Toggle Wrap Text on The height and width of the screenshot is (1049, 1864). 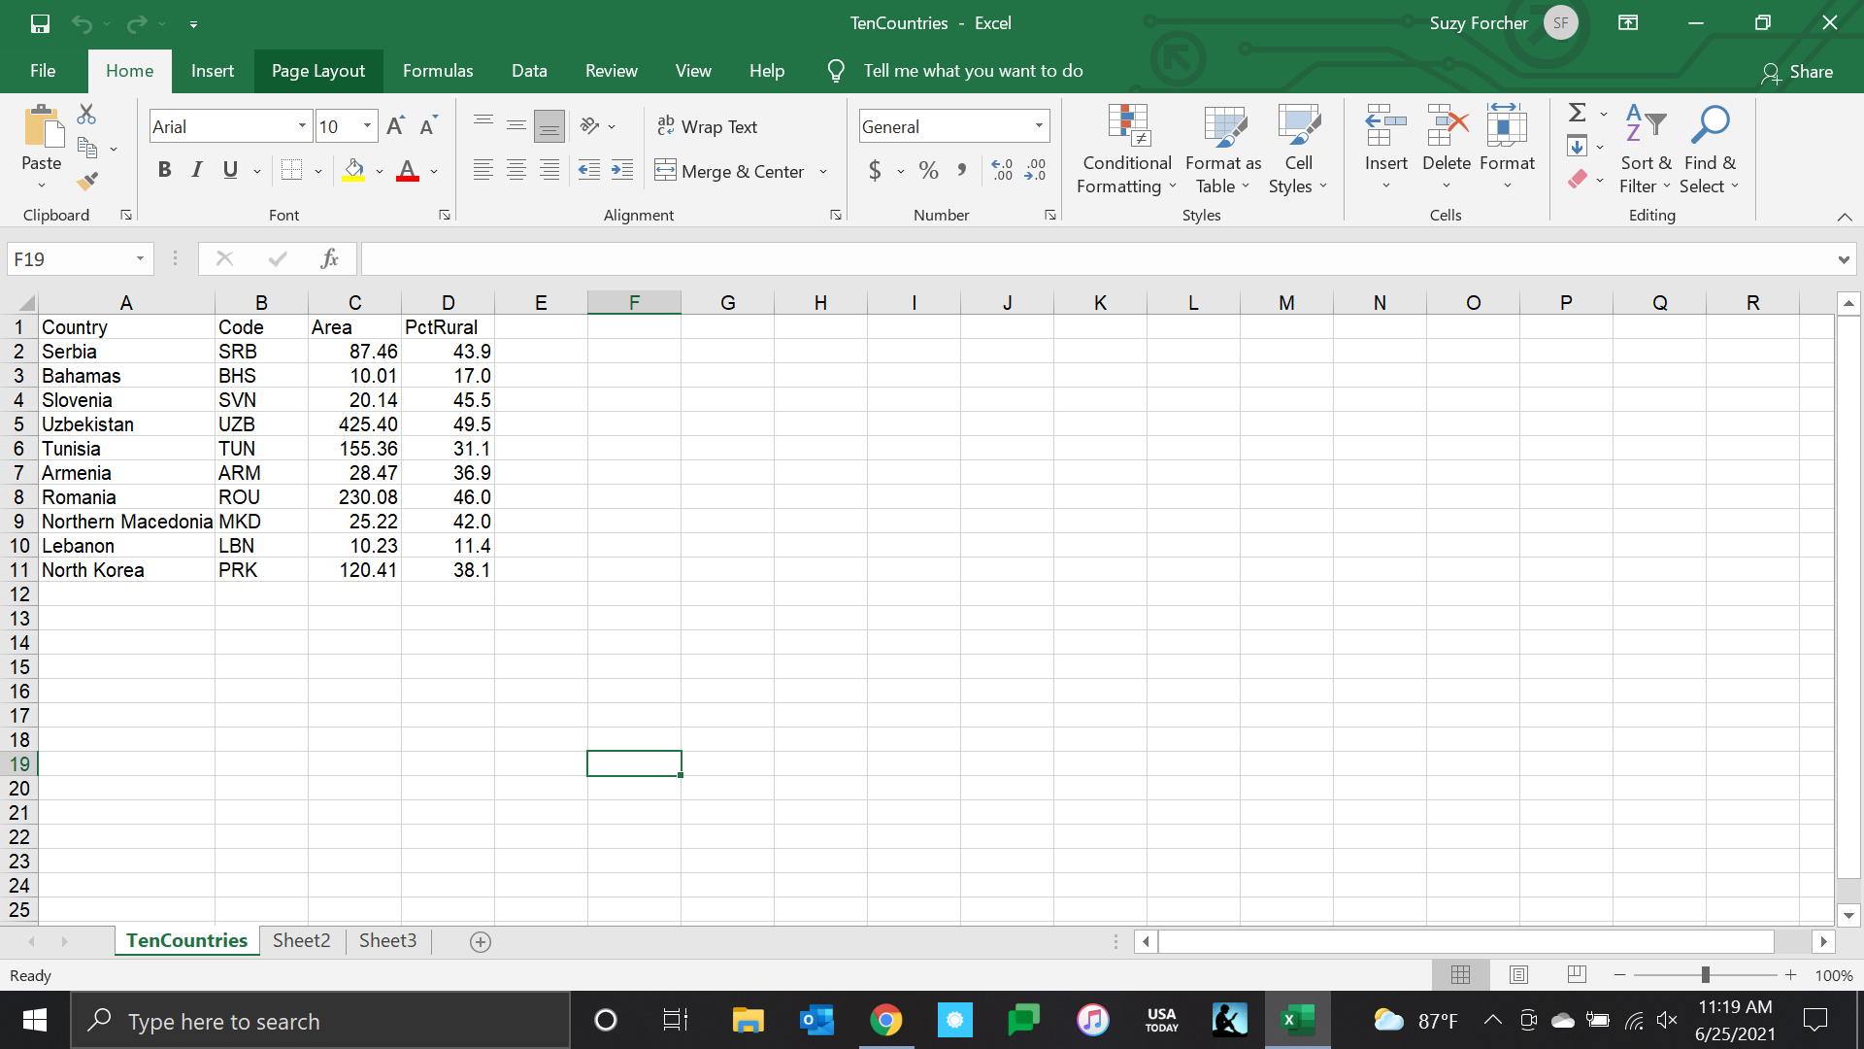[707, 126]
